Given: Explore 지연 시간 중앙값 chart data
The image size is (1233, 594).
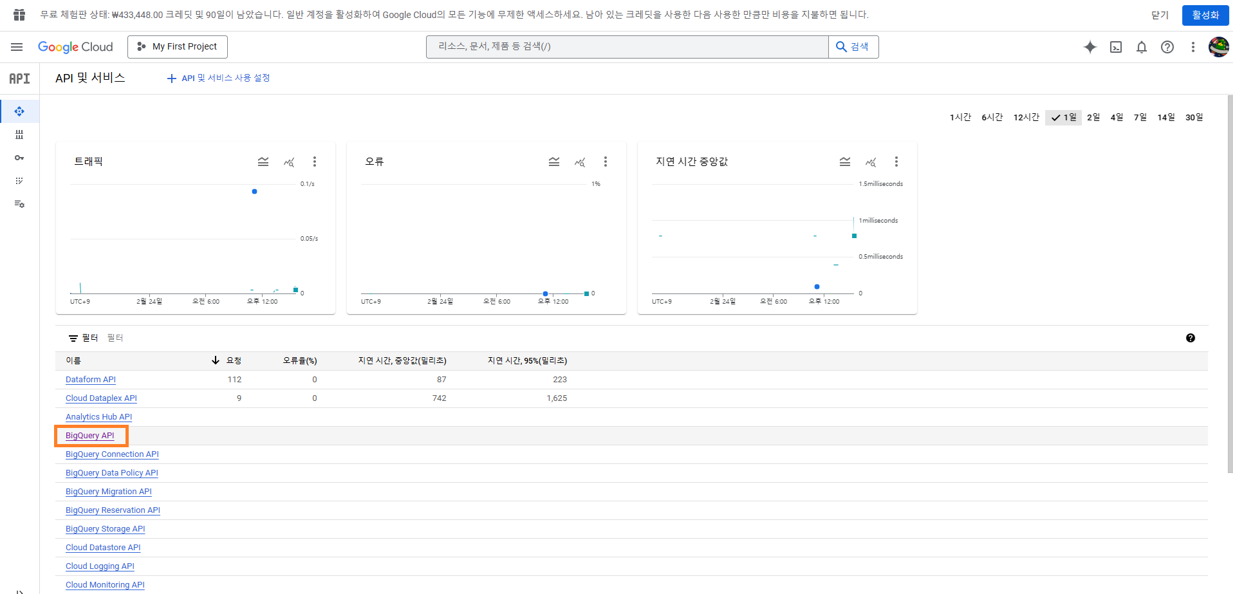Looking at the screenshot, I should click(x=871, y=162).
